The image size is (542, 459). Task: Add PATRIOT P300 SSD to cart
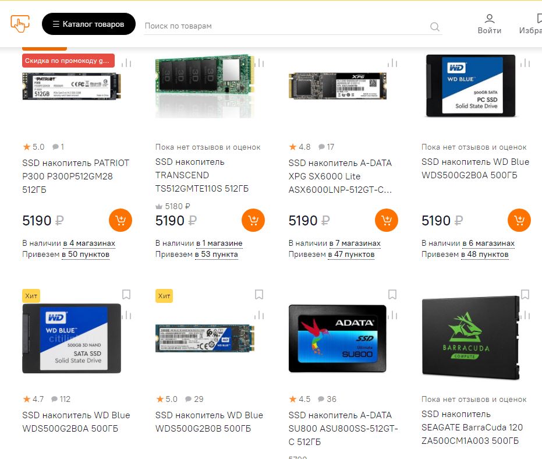coord(121,220)
